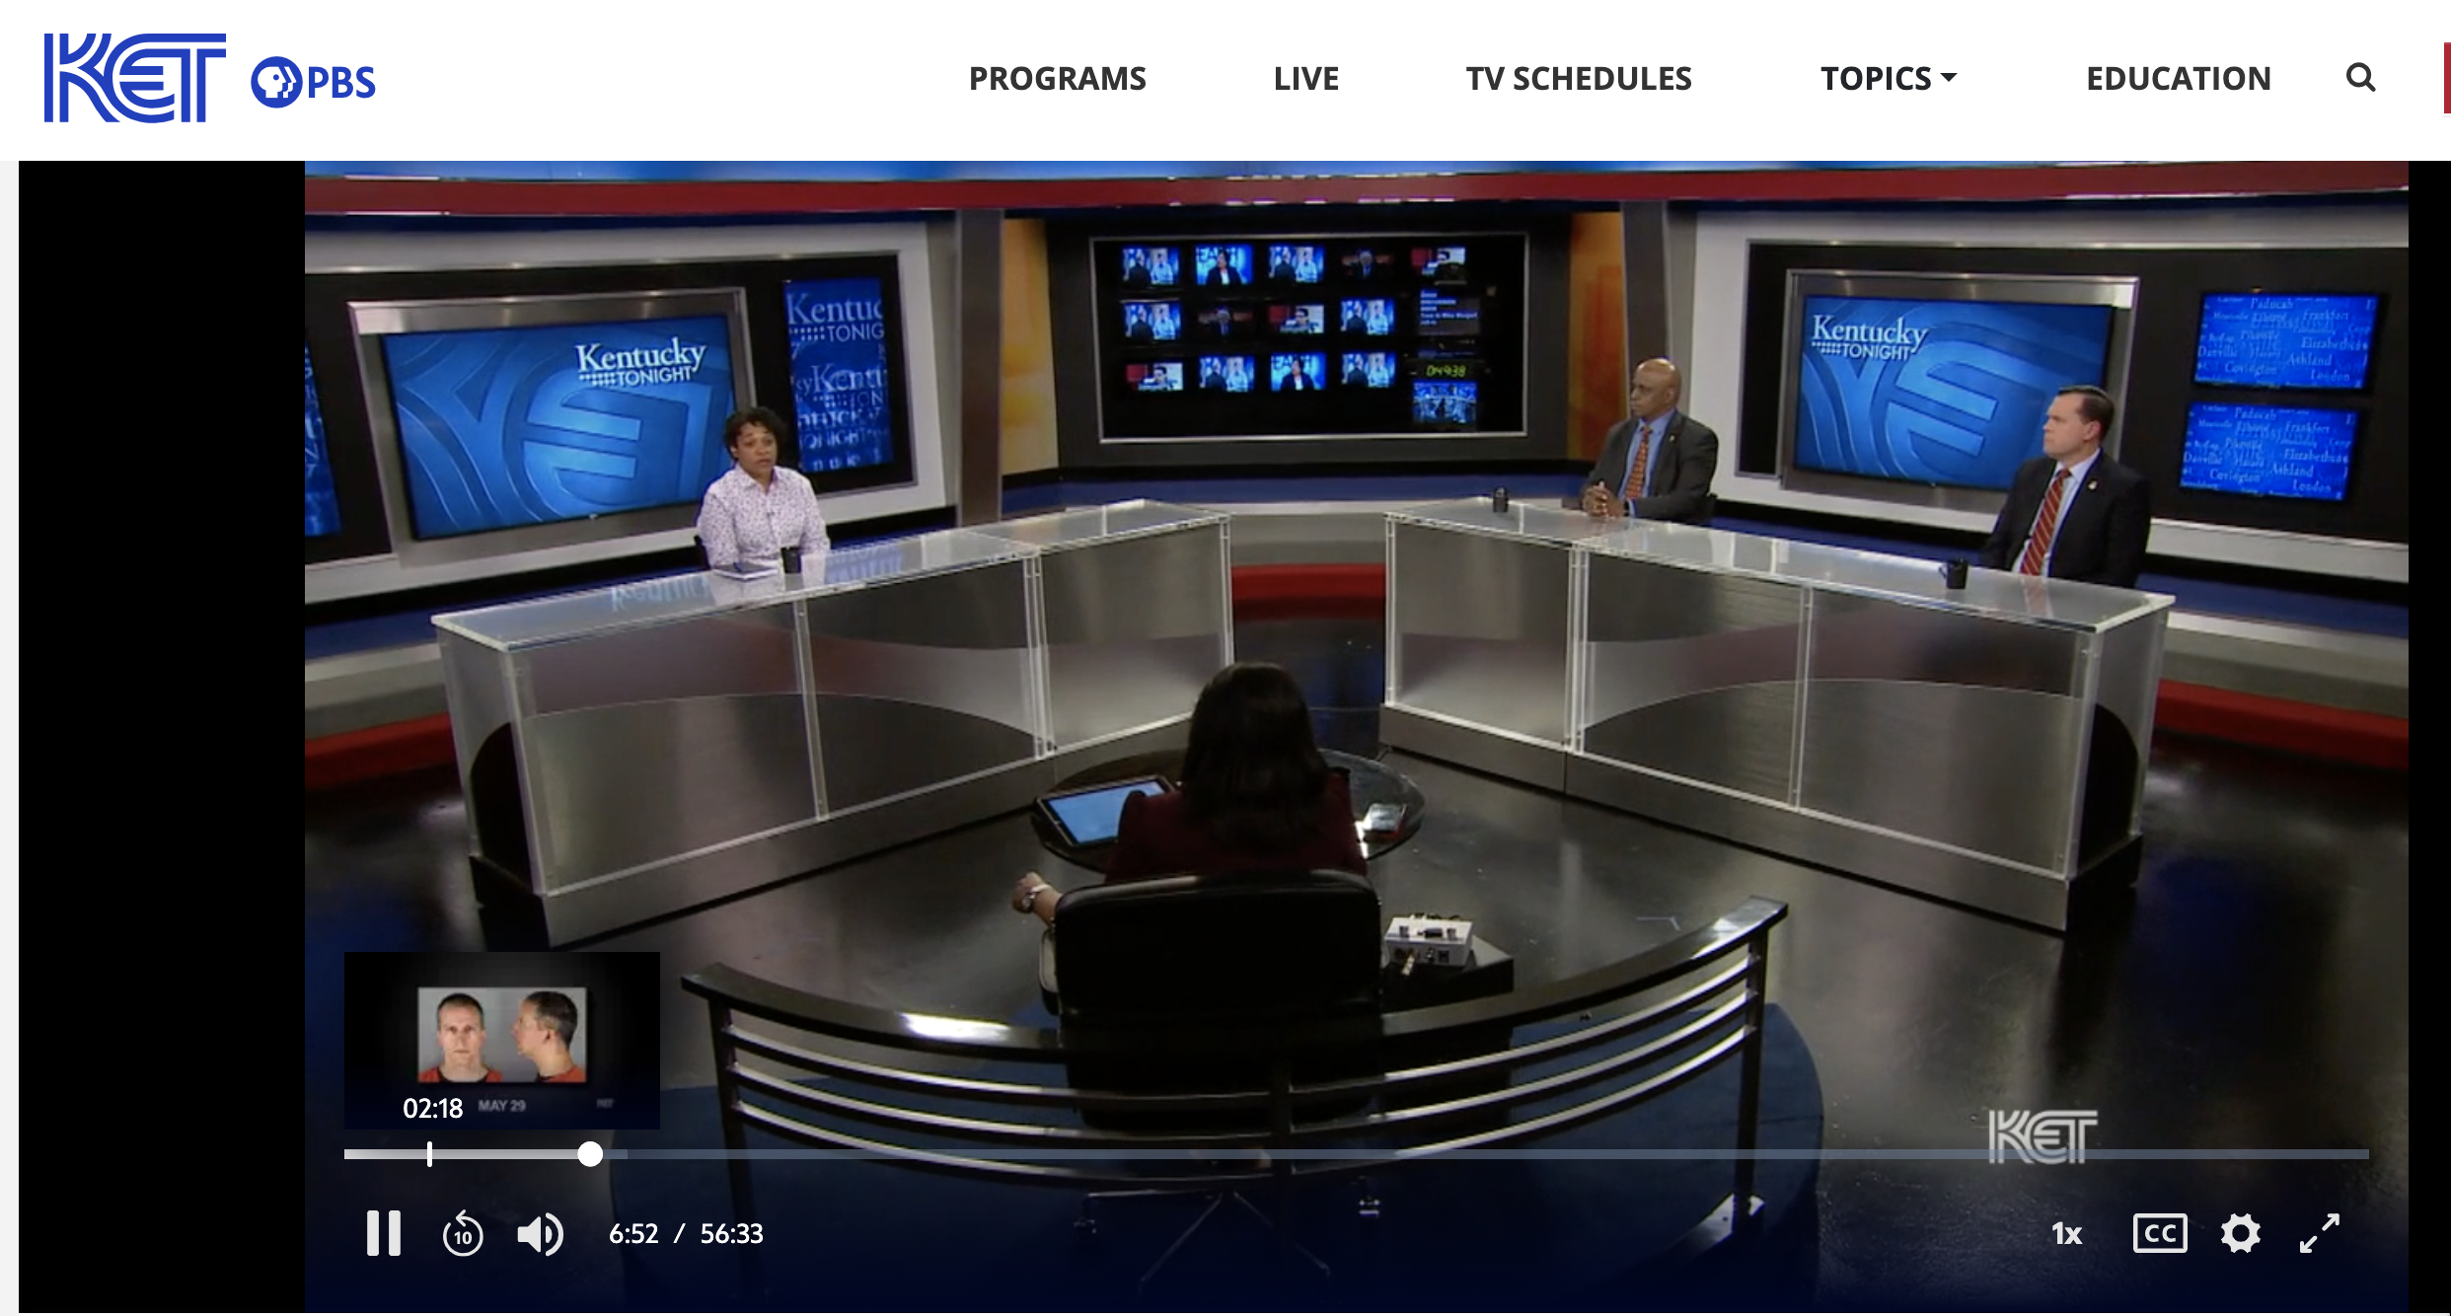Open video settings gear

2240,1233
